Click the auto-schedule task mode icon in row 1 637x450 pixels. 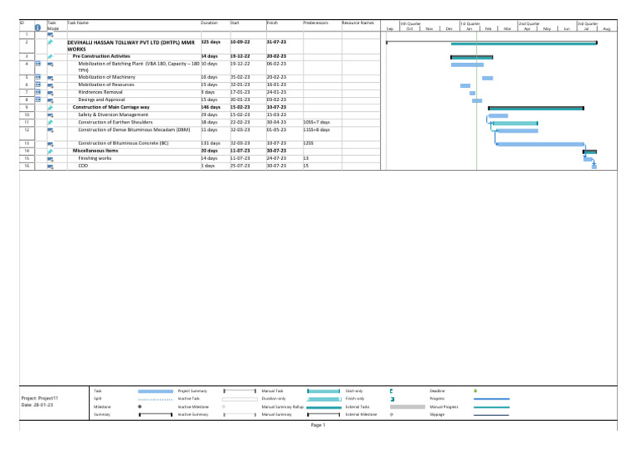tap(51, 35)
